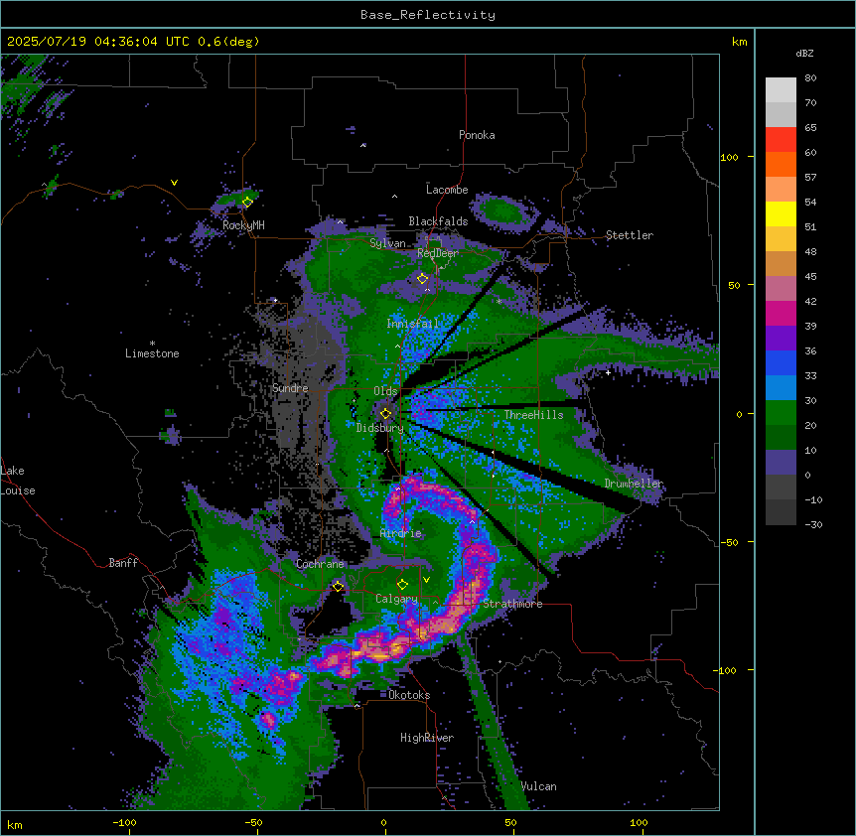The width and height of the screenshot is (856, 836).
Task: Click the km label at bottom-left axis
Action: click(x=15, y=825)
